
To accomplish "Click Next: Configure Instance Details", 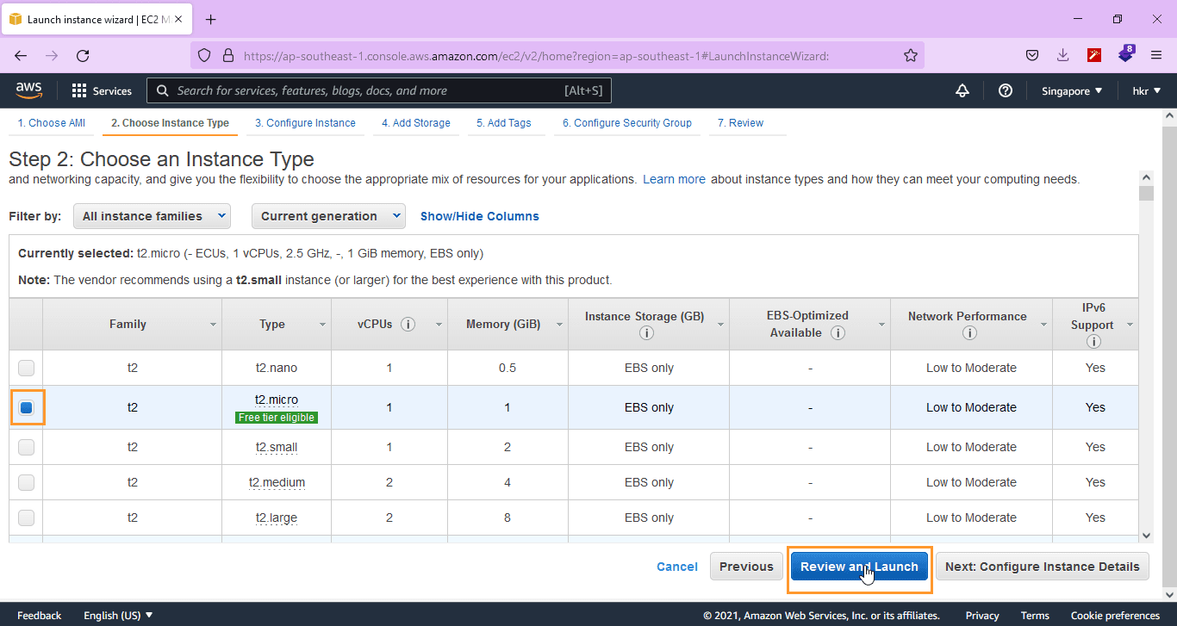I will pos(1042,567).
